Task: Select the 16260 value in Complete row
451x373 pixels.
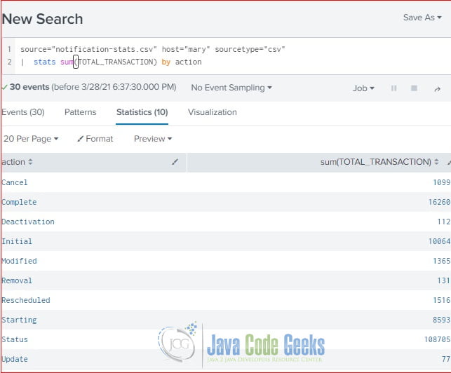Action: pyautogui.click(x=439, y=202)
